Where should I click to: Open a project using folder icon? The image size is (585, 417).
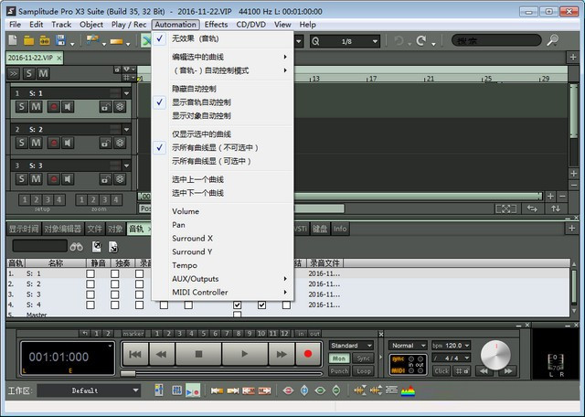[x=28, y=40]
